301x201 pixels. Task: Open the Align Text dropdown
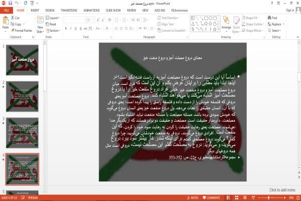166,24
